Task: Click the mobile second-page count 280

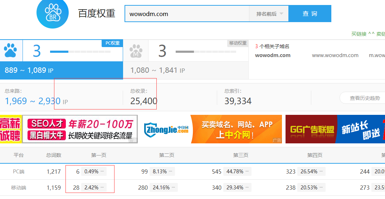Action: pos(143,188)
